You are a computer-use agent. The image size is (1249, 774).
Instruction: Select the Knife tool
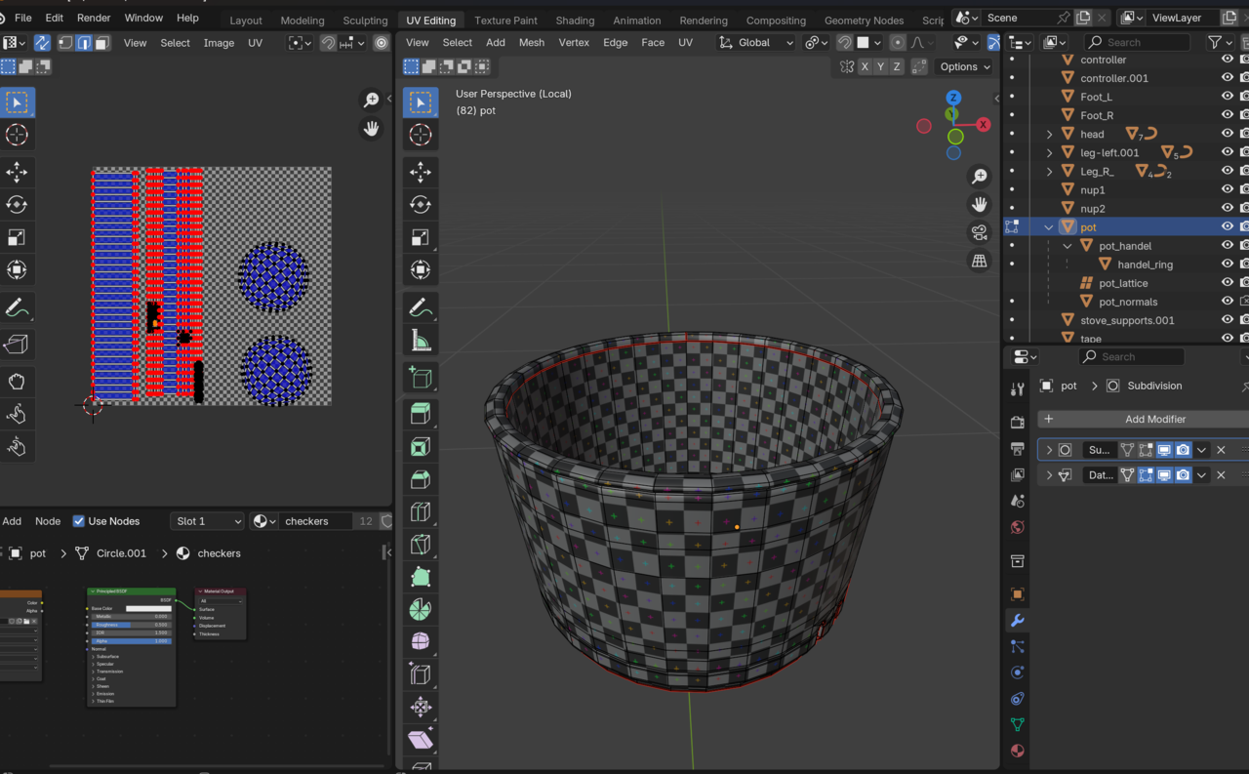point(421,545)
